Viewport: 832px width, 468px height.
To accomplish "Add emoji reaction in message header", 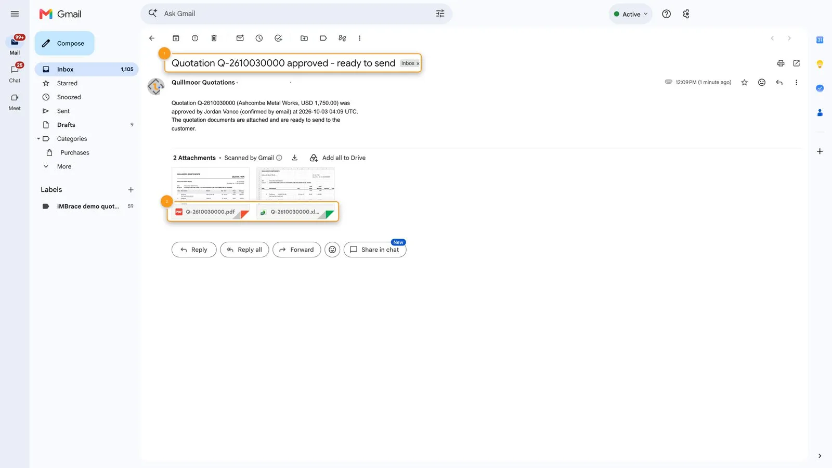I will click(x=762, y=82).
